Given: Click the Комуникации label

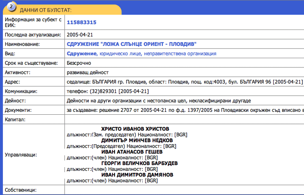Looking at the screenshot, I should [x=21, y=91].
